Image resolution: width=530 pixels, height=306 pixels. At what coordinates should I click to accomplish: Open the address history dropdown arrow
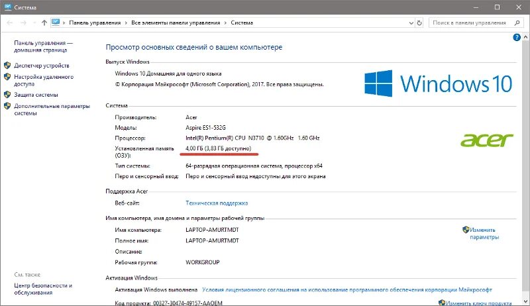click(411, 23)
